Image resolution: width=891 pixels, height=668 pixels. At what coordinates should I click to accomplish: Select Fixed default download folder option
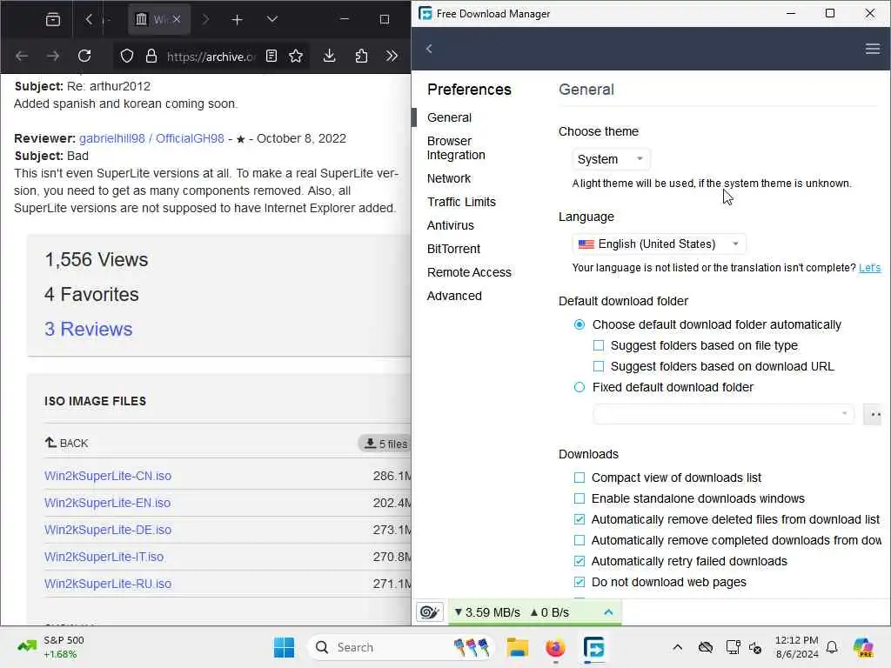[579, 387]
